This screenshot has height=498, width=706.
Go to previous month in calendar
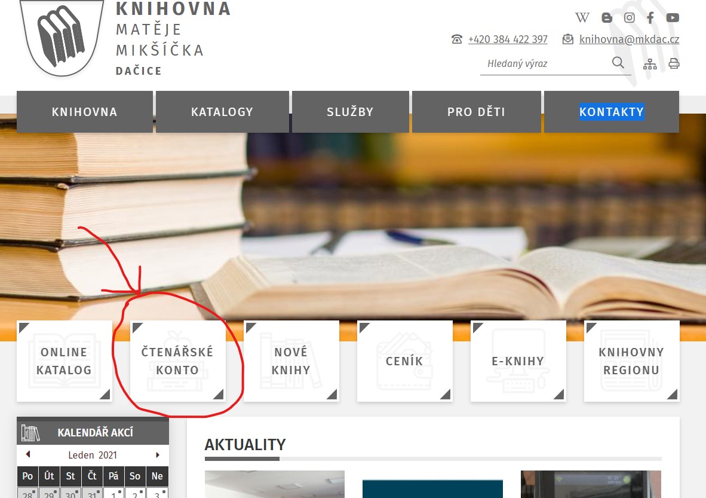pyautogui.click(x=27, y=455)
